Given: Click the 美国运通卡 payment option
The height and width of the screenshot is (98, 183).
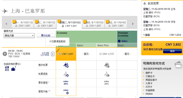Looking at the screenshot, I should point(151,80).
